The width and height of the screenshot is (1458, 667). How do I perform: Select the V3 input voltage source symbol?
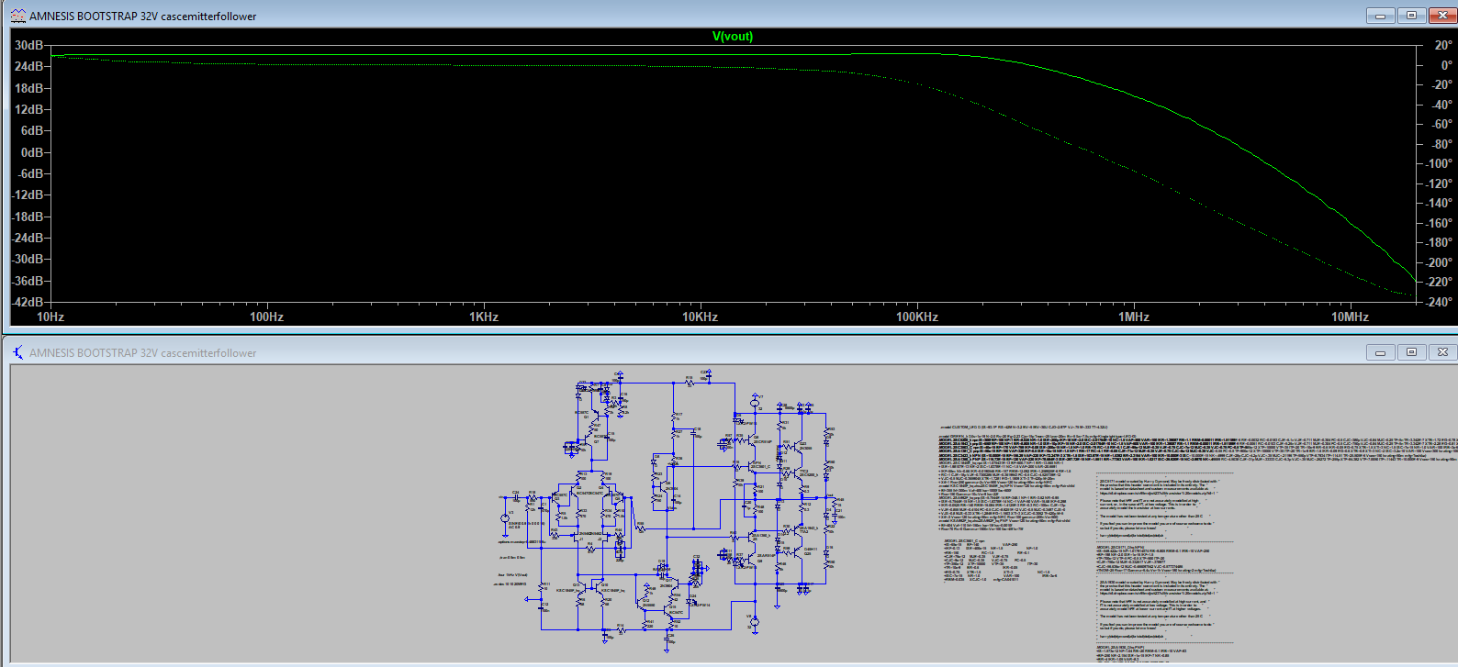tap(505, 518)
